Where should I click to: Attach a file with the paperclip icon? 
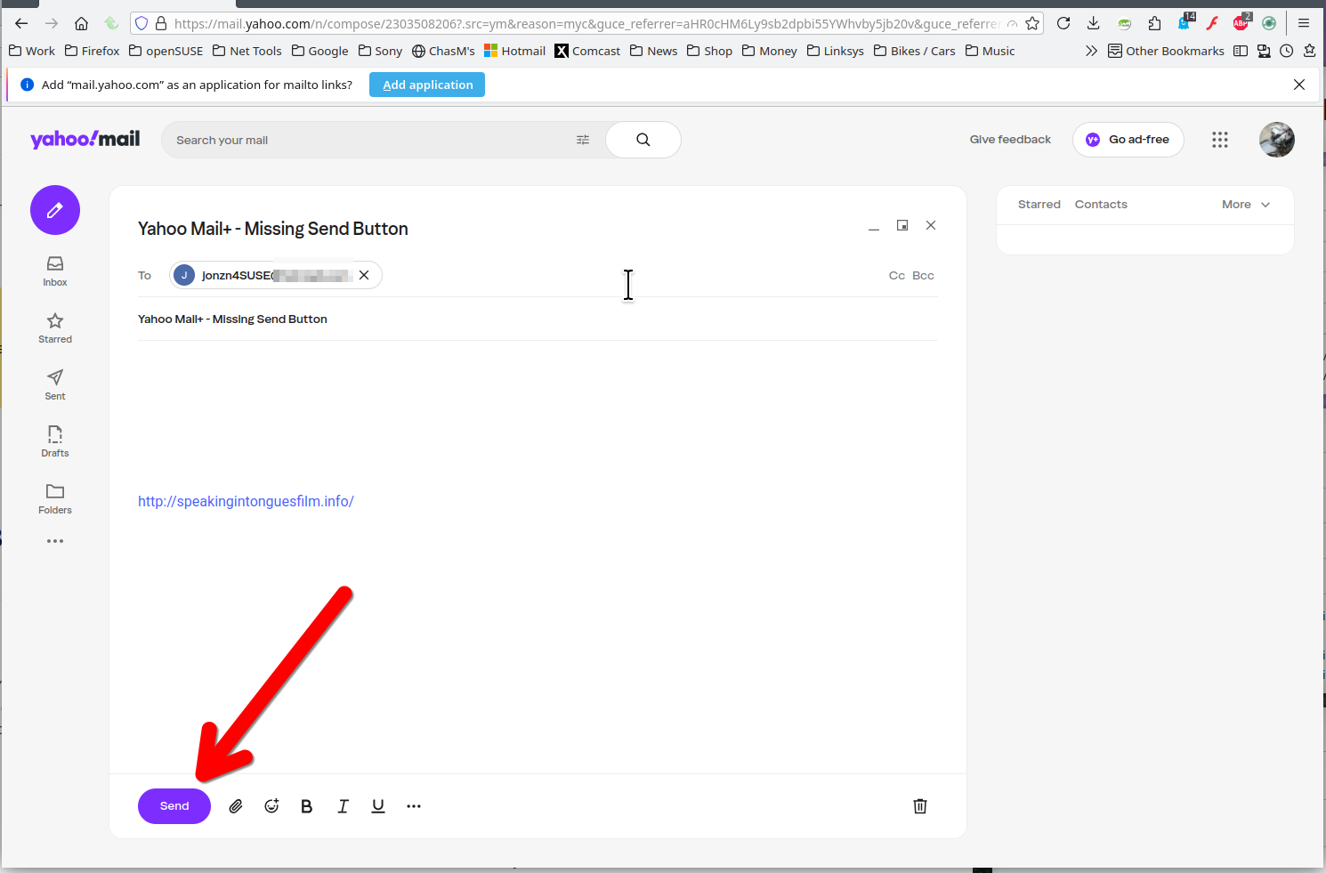[x=236, y=806]
